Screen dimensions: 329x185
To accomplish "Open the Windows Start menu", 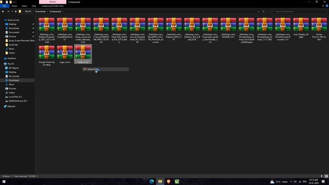I will click(4, 181).
